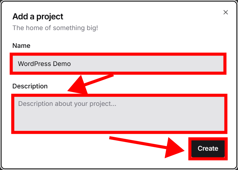Image resolution: width=238 pixels, height=170 pixels.
Task: Close the Add a project dialog
Action: (226, 12)
